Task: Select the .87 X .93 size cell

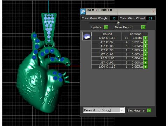Action: (x=107, y=54)
